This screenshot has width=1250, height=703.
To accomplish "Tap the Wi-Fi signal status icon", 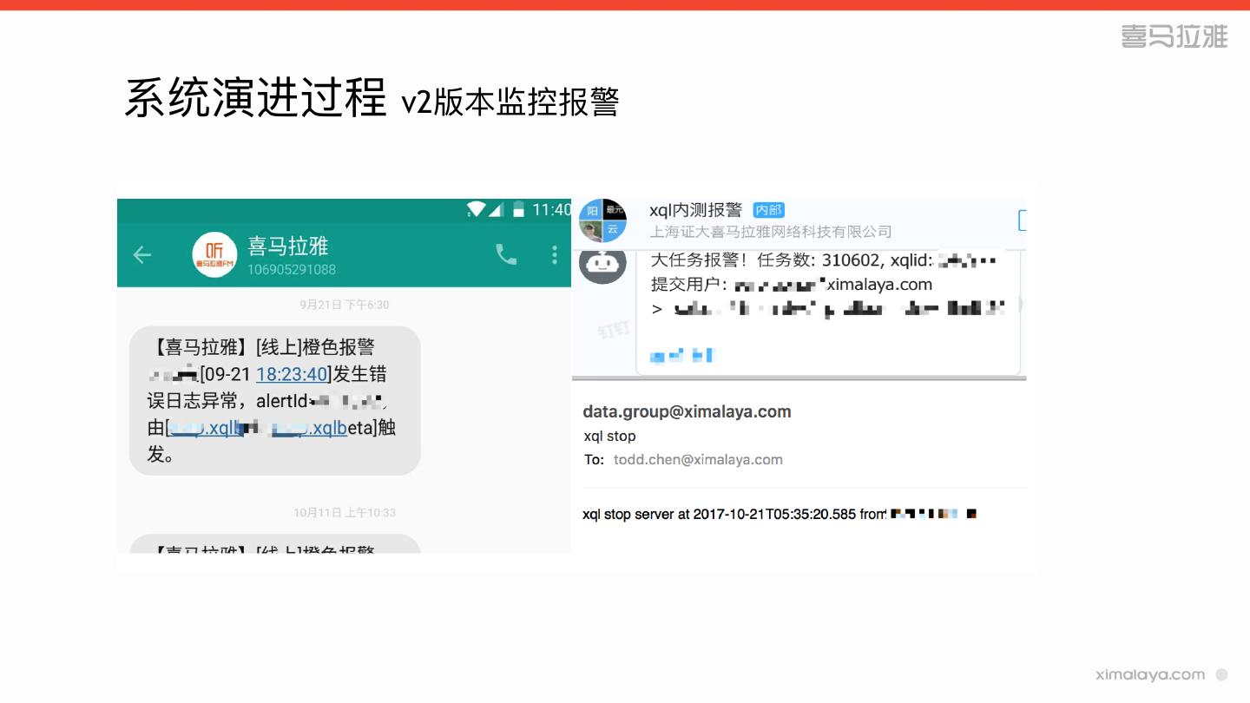I will click(476, 209).
